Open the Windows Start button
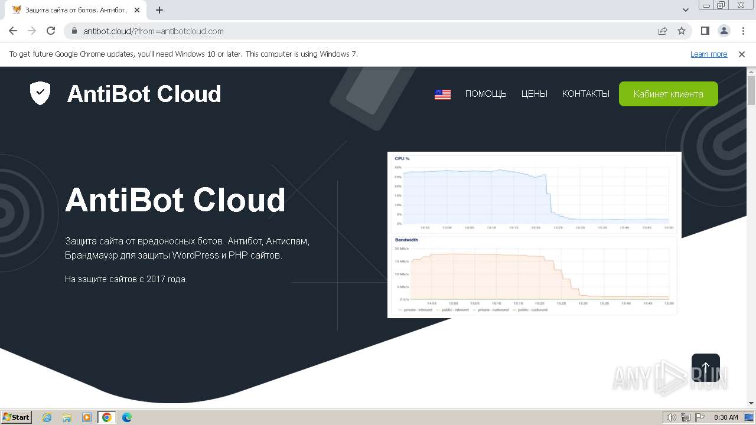Viewport: 756px width, 425px height. point(17,417)
